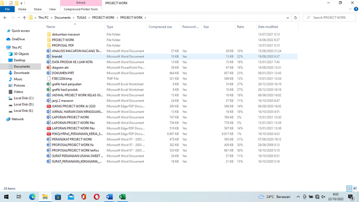
Task: Click the Extract contextual tab
Action: coord(81,3)
